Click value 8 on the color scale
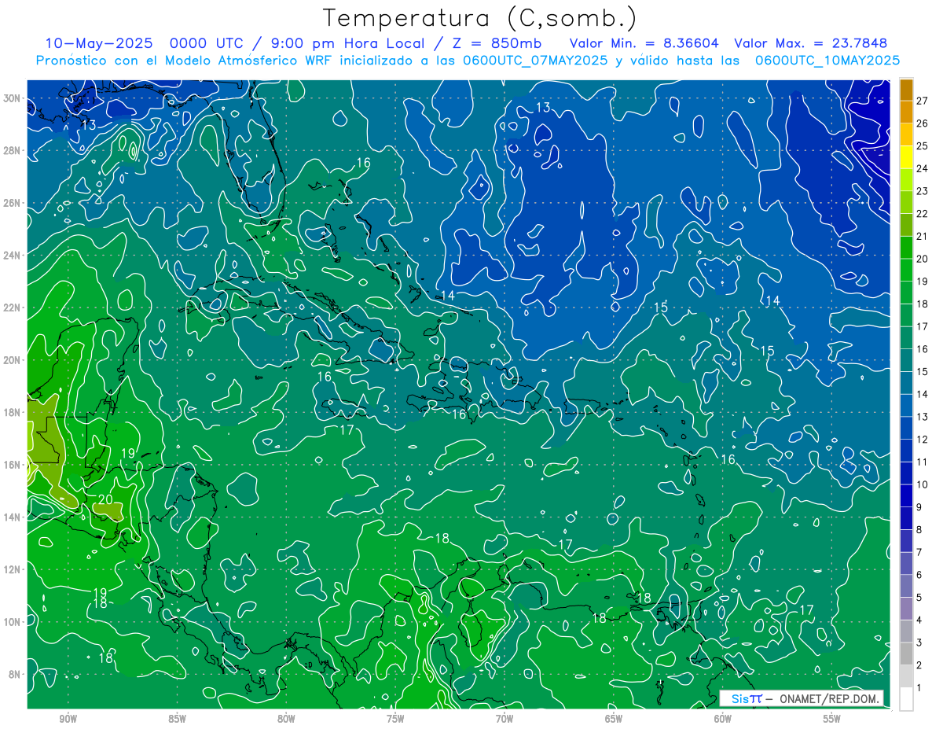The width and height of the screenshot is (943, 729). (x=919, y=529)
